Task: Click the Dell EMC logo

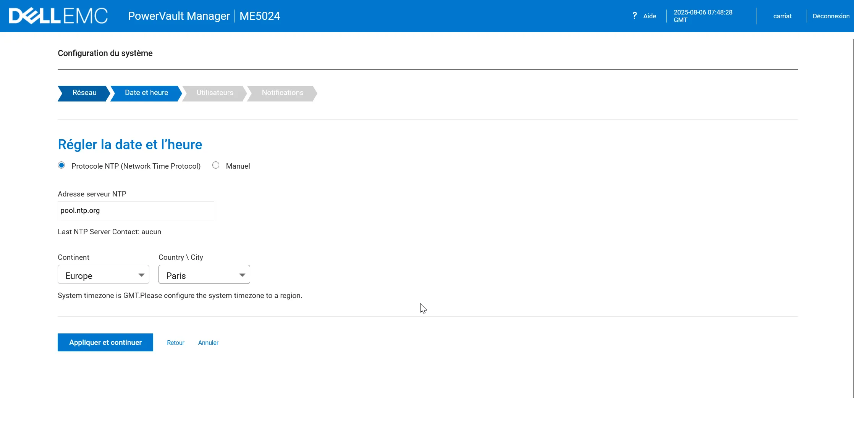Action: (58, 16)
